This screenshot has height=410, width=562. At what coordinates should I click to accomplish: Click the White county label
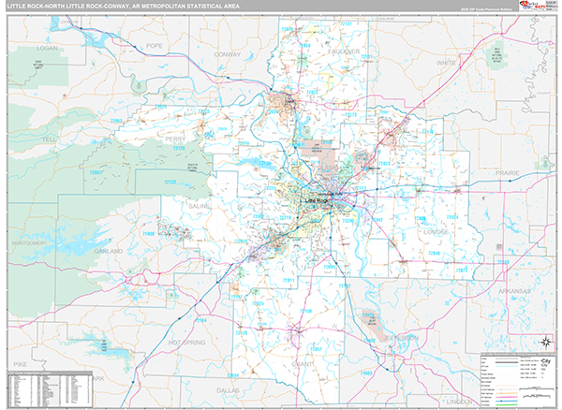446,63
